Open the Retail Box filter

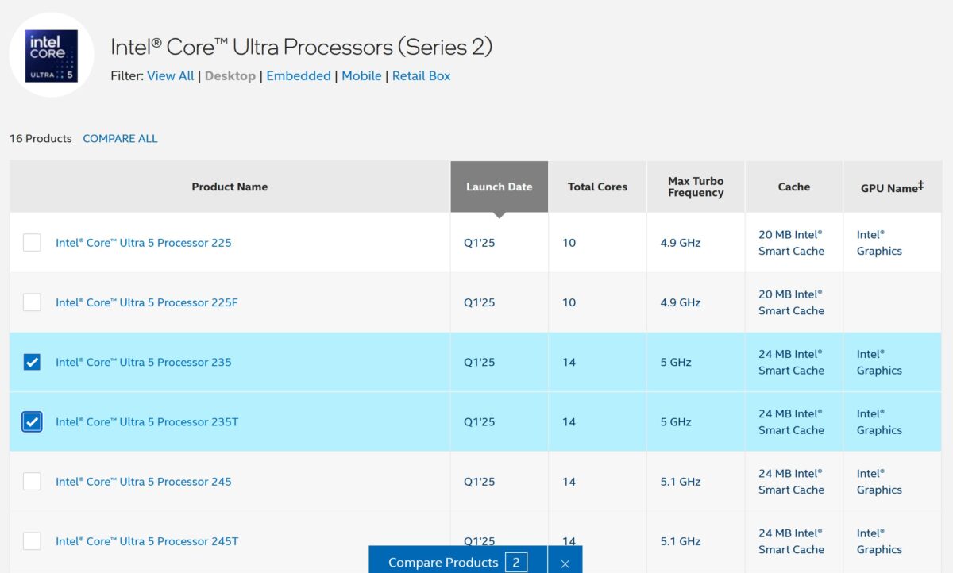tap(421, 75)
